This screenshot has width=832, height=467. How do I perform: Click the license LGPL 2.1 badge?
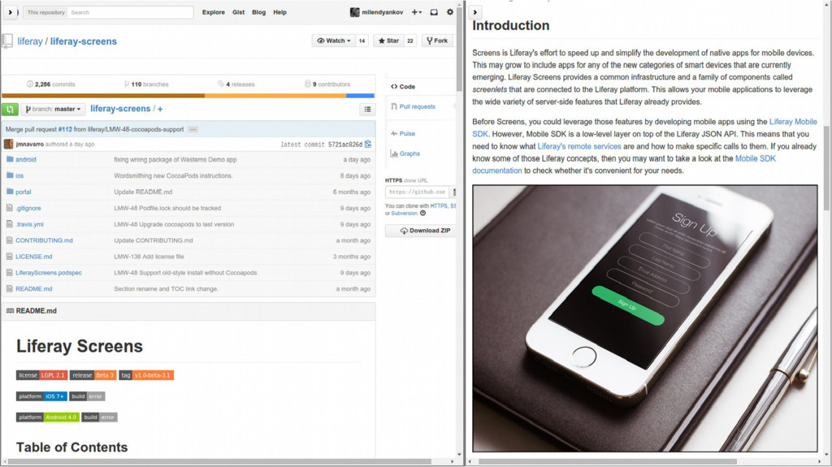click(x=42, y=375)
